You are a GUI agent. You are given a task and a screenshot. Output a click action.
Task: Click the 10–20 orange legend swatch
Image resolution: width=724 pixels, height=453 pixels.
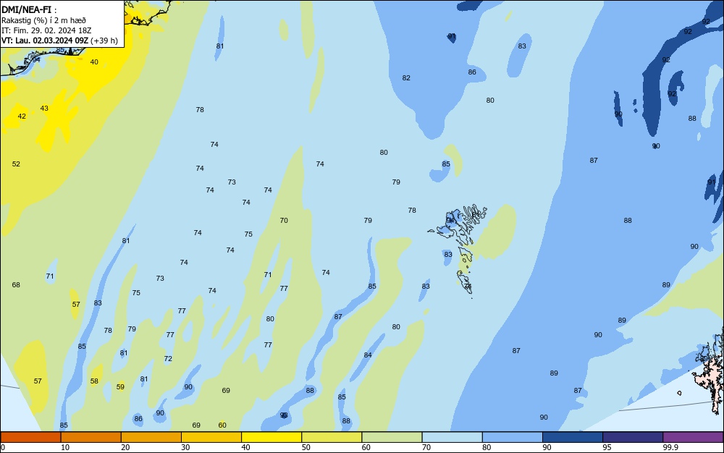point(91,437)
